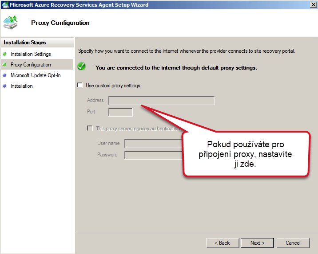Click the Address field label

(95, 100)
